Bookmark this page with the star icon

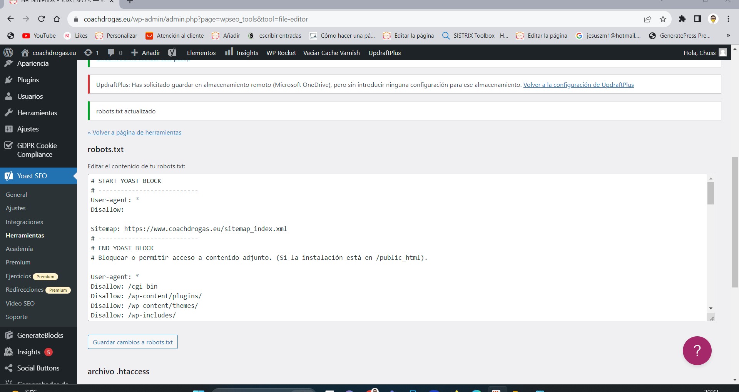[663, 19]
